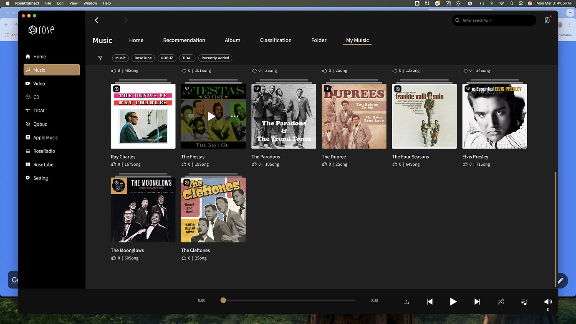The width and height of the screenshot is (576, 324).
Task: Open Qobuz in the sidebar
Action: 51,124
